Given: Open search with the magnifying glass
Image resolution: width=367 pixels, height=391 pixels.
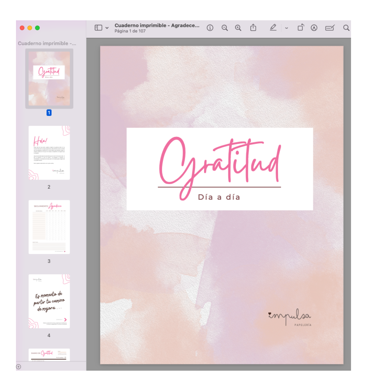Looking at the screenshot, I should click(x=346, y=28).
